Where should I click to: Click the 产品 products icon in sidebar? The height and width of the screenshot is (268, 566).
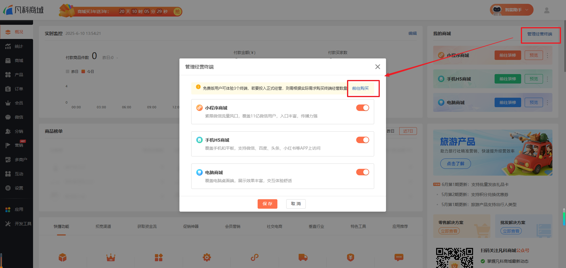click(8, 75)
